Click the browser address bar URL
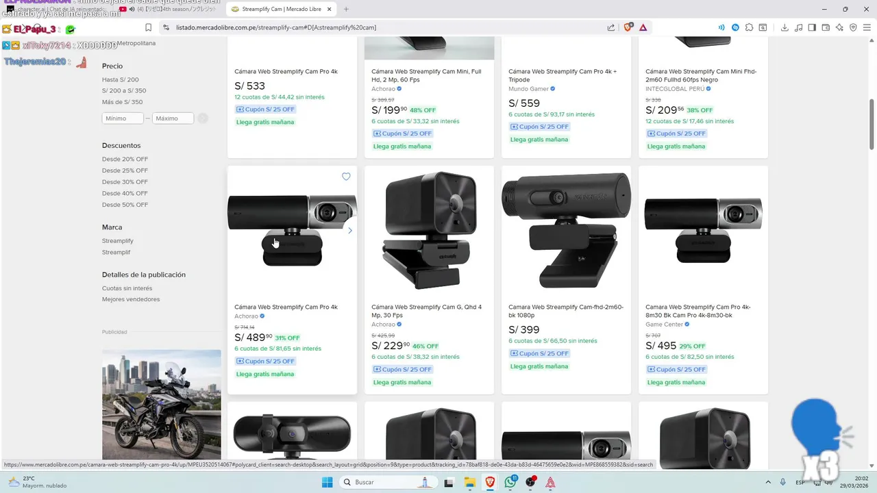877x493 pixels. [276, 27]
